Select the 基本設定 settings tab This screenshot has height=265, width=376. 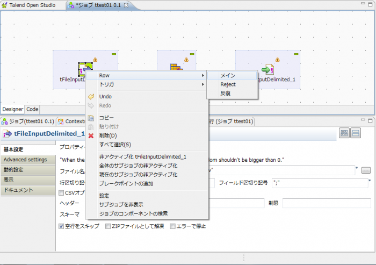[28, 149]
